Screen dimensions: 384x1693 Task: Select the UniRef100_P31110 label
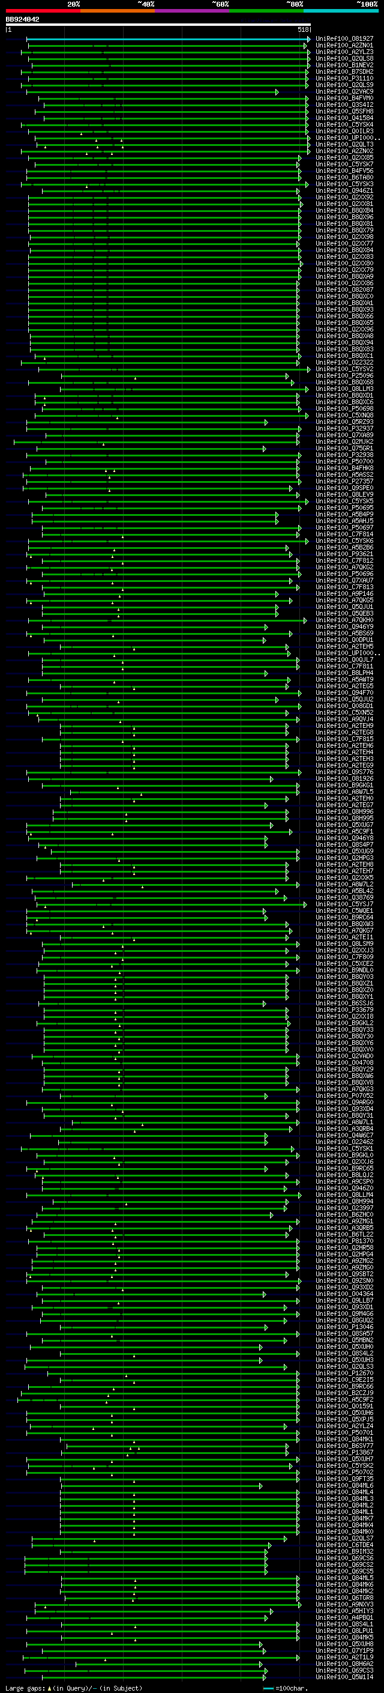[344, 78]
